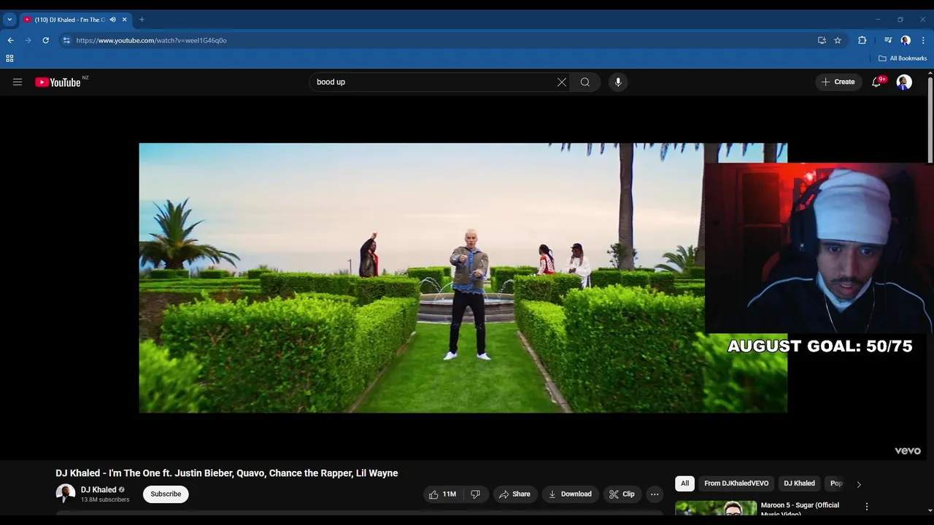Image resolution: width=934 pixels, height=525 pixels.
Task: Open the YouTube guide hamburger menu
Action: click(x=18, y=82)
